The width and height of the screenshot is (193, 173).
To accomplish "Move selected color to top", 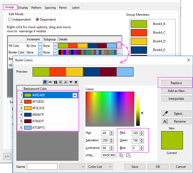I will (60, 82).
